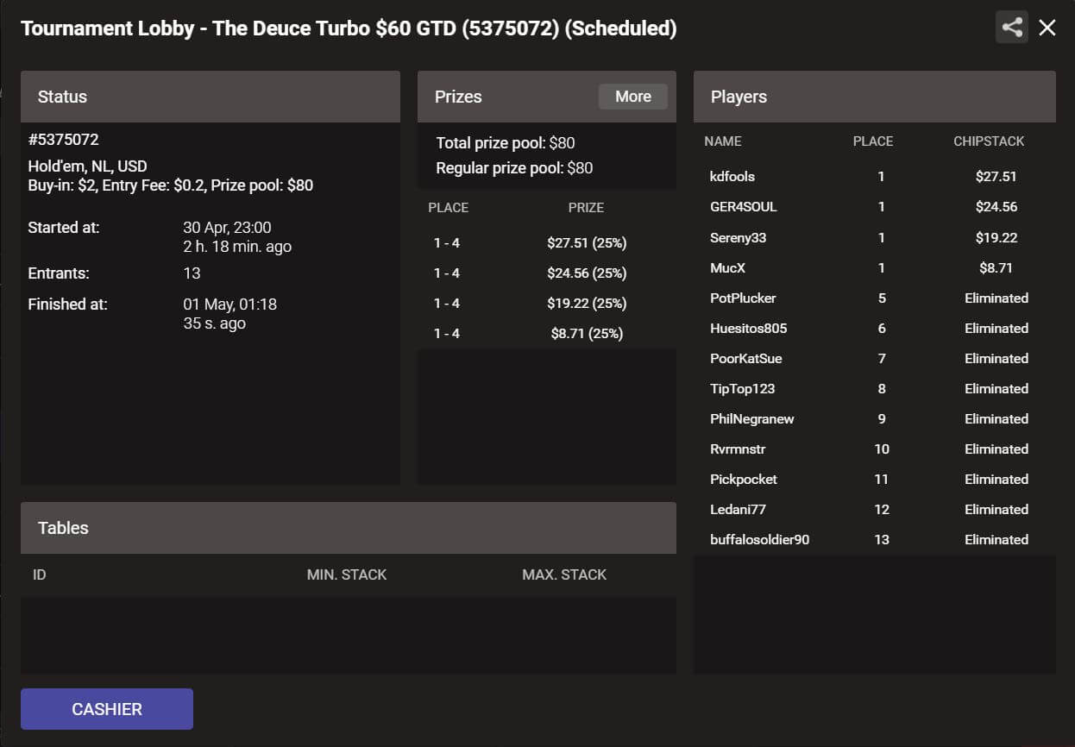Click the Tables ID column header
Screen dimensions: 1075x747
[40, 574]
